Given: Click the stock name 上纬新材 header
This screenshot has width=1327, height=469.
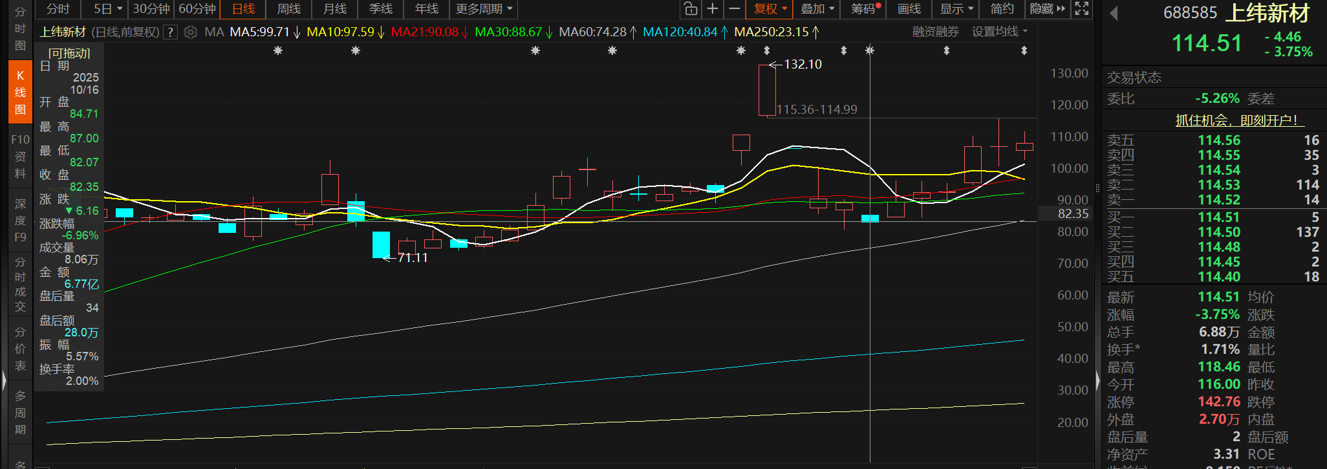Looking at the screenshot, I should (1268, 13).
